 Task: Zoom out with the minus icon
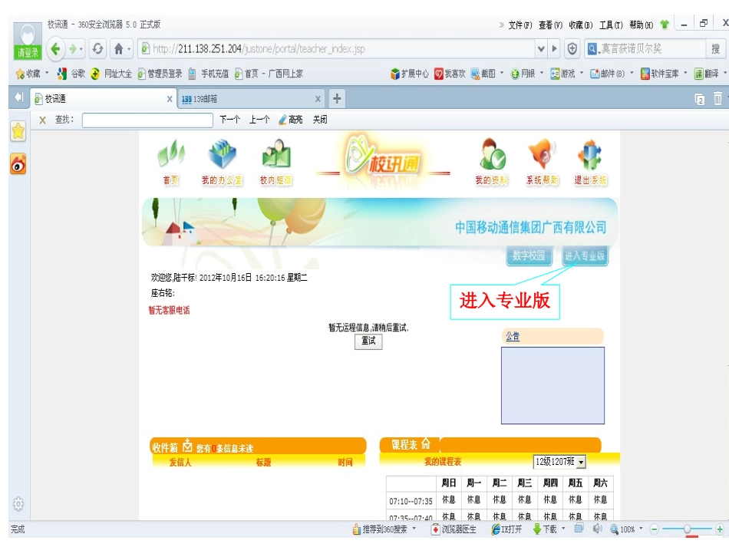click(x=654, y=529)
